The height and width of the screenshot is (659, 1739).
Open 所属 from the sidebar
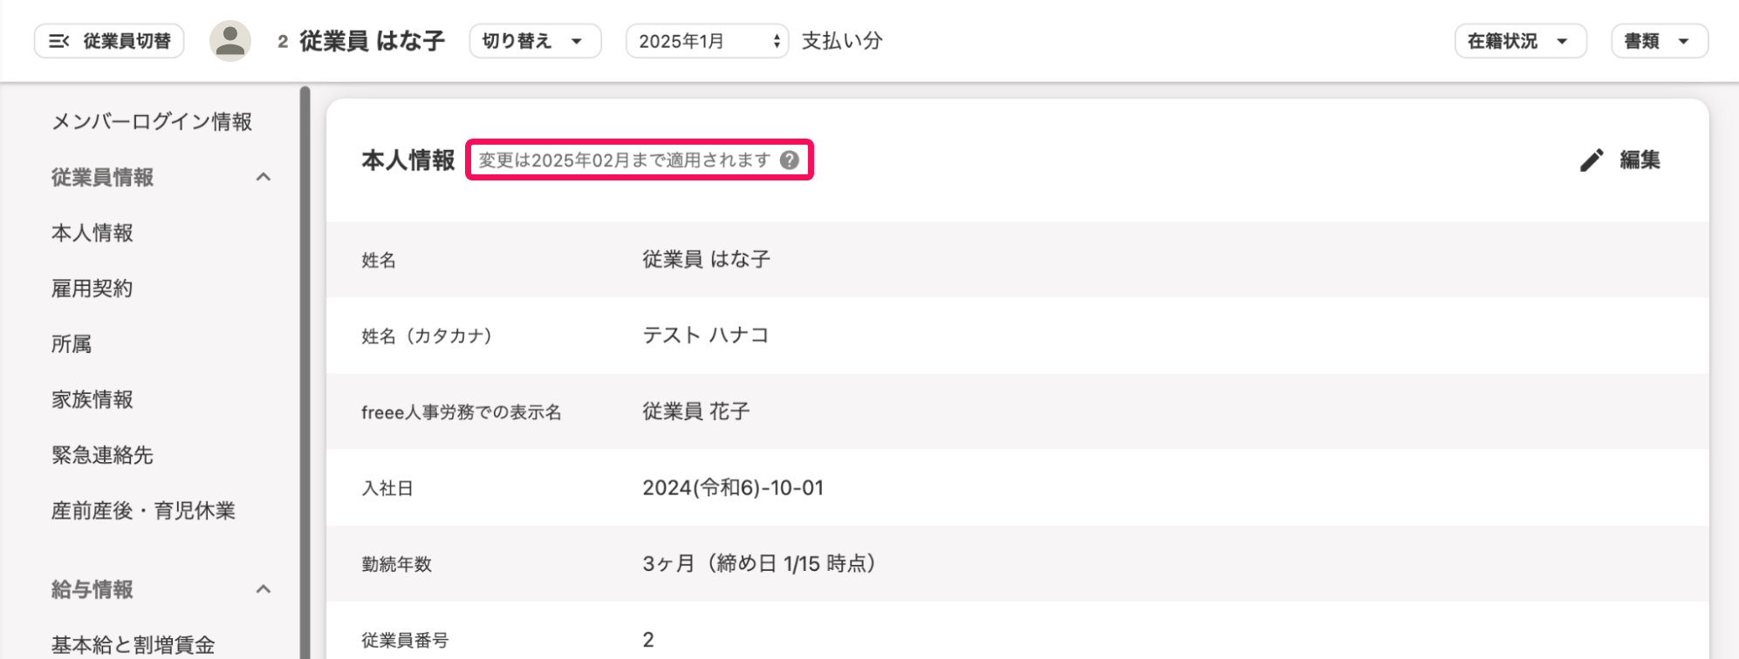(x=72, y=344)
